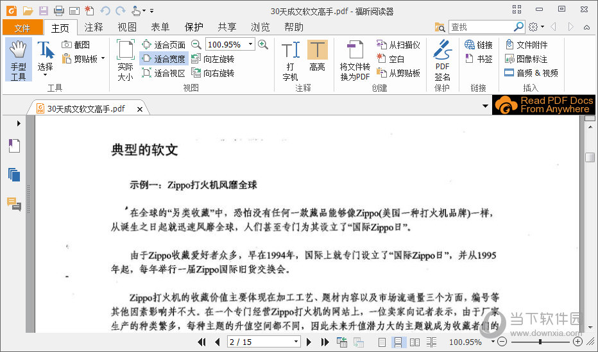598x352 pixels.
Task: Go to the first page
Action: pos(201,342)
